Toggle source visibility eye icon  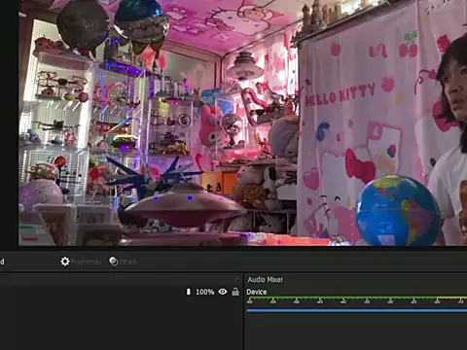(x=223, y=292)
